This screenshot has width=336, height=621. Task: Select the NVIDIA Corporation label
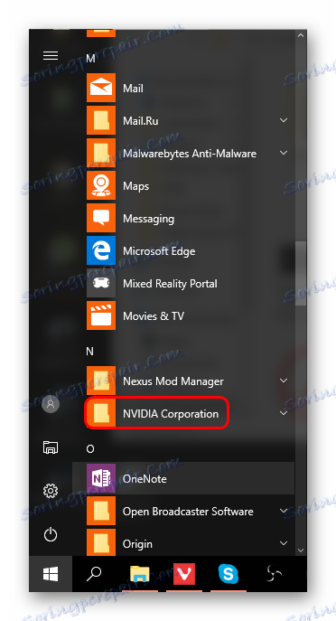(171, 414)
